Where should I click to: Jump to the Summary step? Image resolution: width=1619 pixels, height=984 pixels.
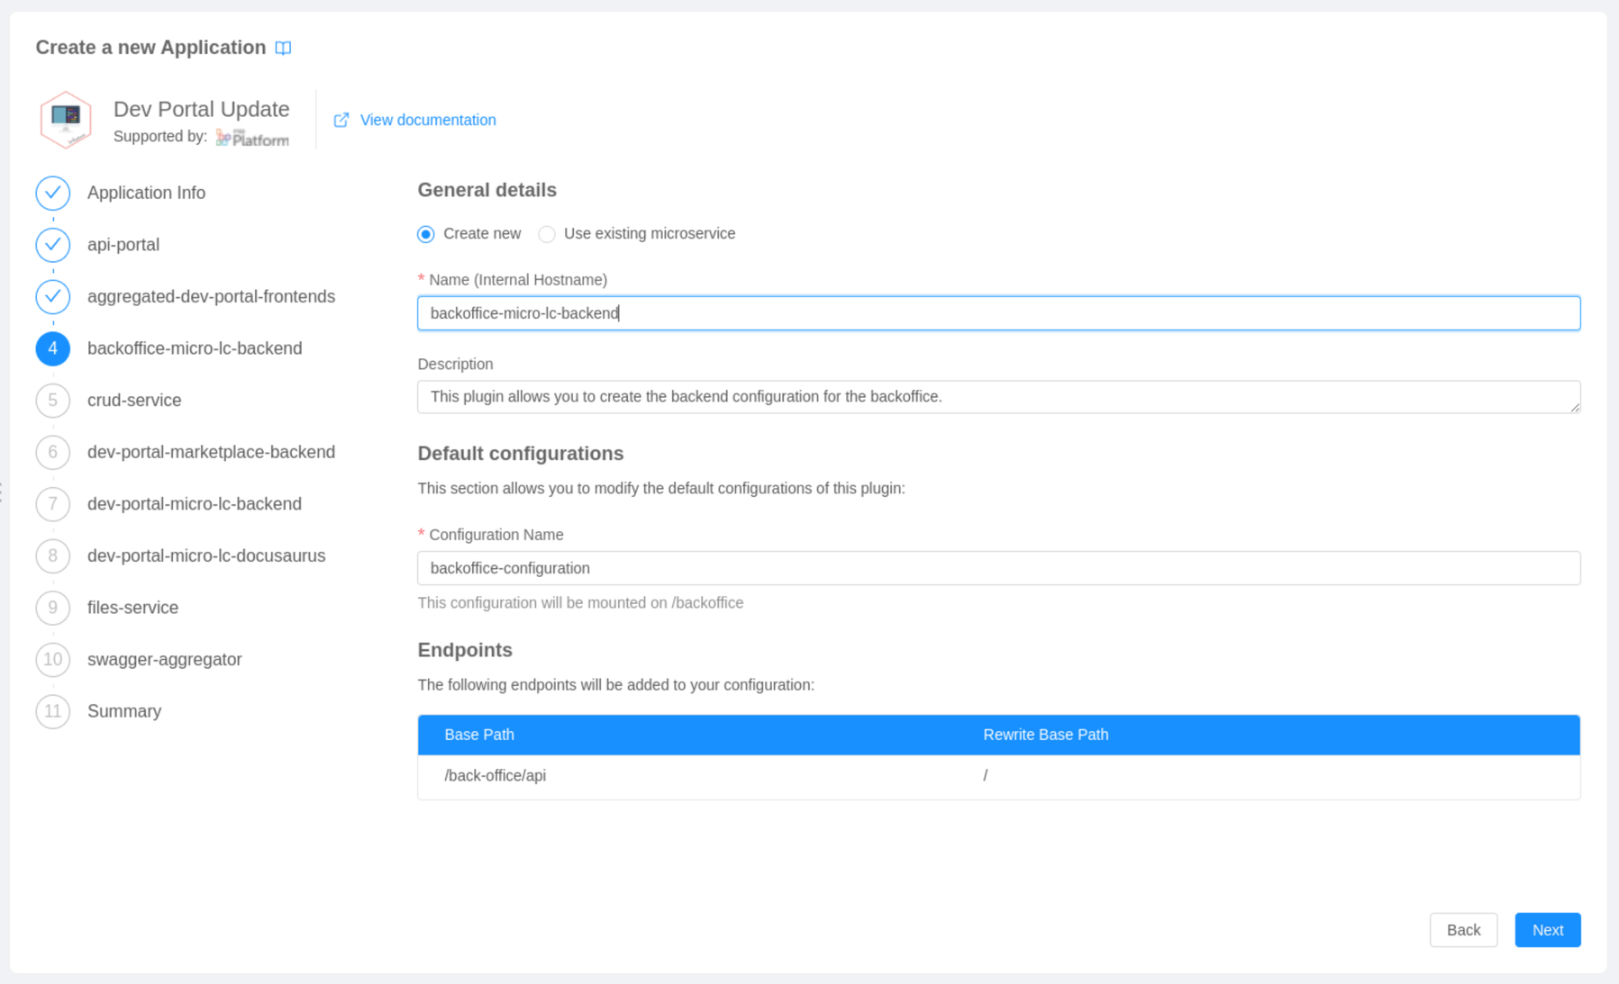tap(124, 711)
